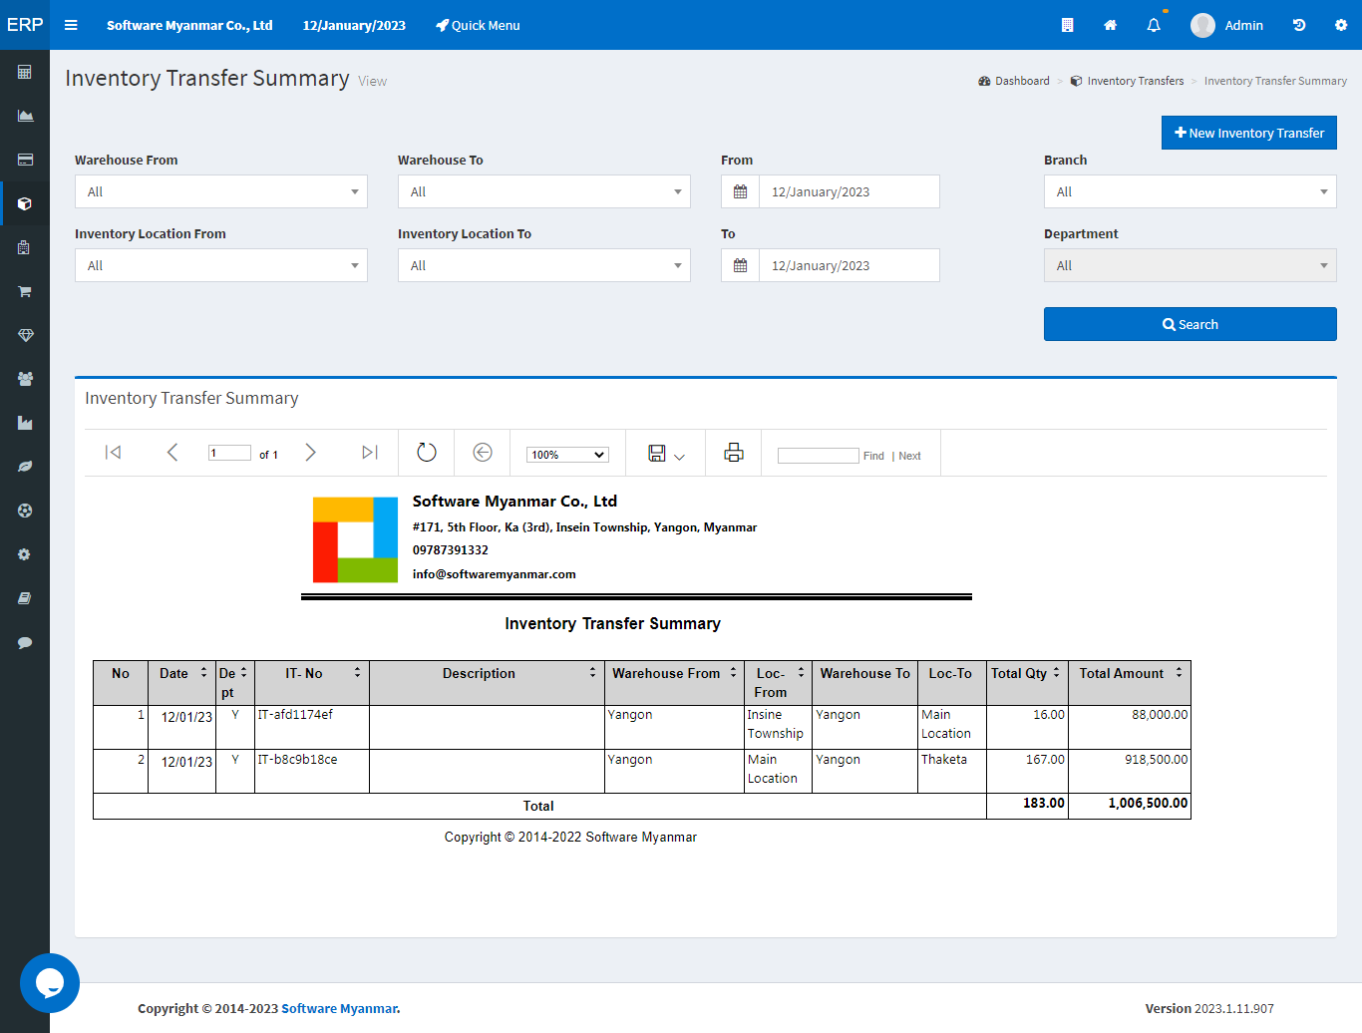Open area chart icon in sidebar
The width and height of the screenshot is (1362, 1033).
coord(25,116)
